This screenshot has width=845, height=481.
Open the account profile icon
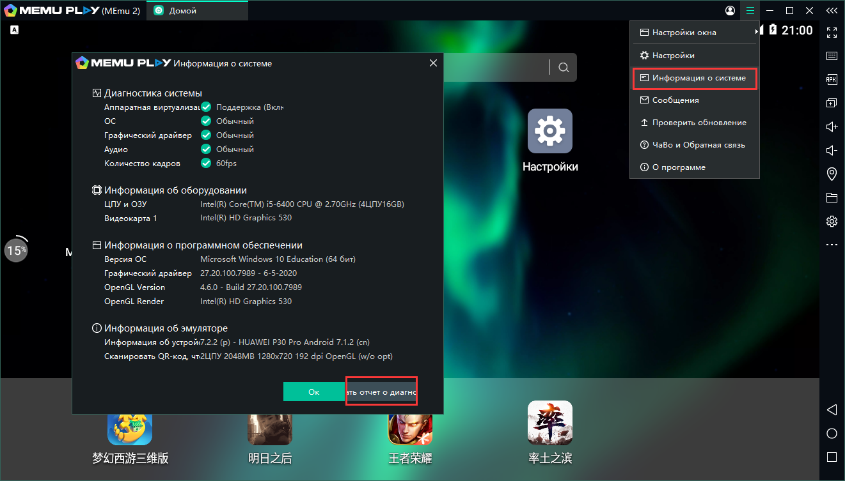[730, 11]
